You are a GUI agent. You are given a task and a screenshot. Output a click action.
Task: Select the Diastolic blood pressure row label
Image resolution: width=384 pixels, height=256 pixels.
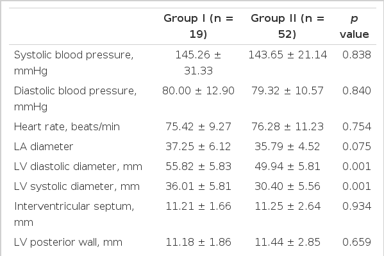(75, 99)
